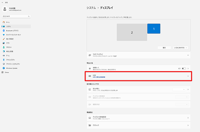Screen dimensions: 200x132
Task: Open ホーム (Home) in the sidebar
Action: 8,23
